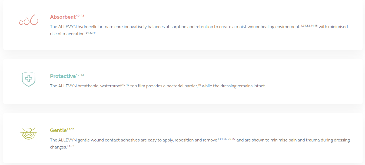This screenshot has height=165, width=365.
Task: Click the Gentle feature card background
Action: tap(183, 138)
